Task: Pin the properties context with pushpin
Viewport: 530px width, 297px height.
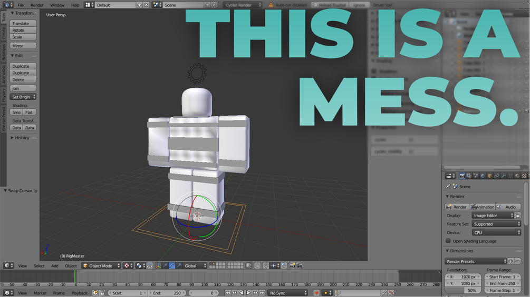Action: (x=448, y=186)
